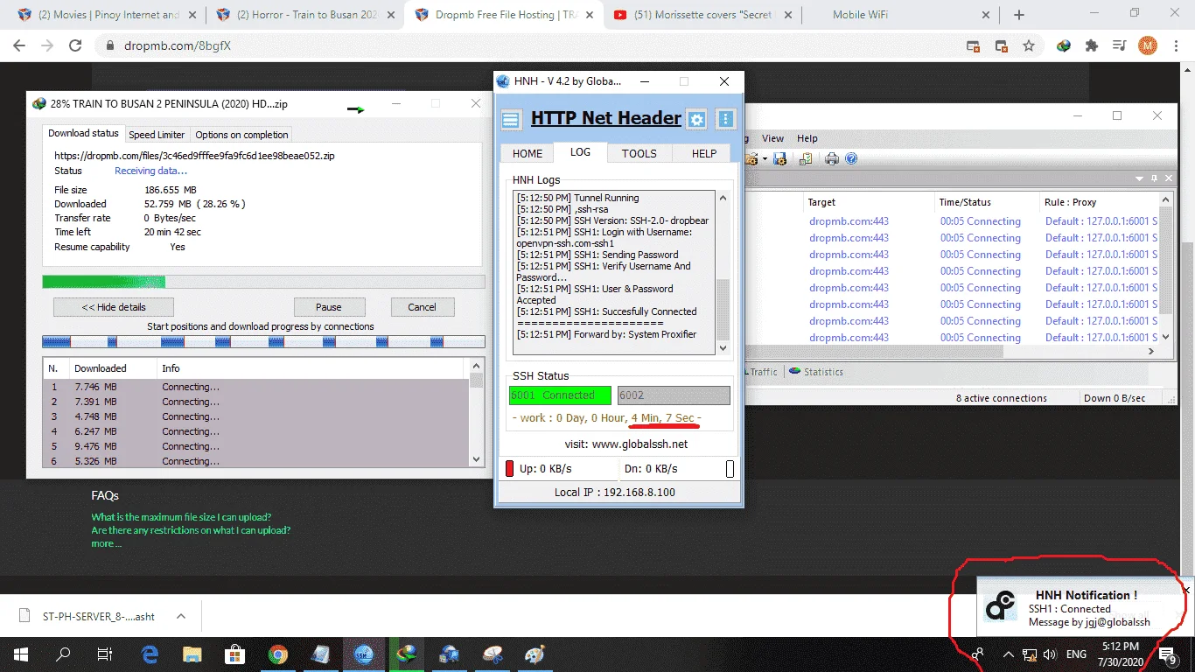Close the HNH notification popup
1195x672 pixels.
click(x=1186, y=591)
